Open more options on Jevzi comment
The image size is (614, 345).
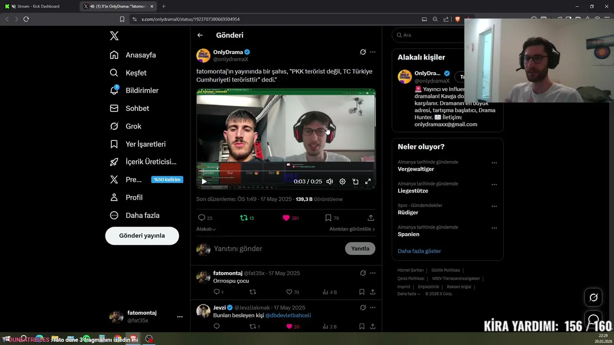(x=373, y=308)
